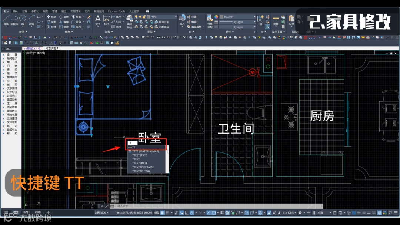Expand the 修改 (Modify) panel
The image size is (400, 225).
pyautogui.click(x=69, y=32)
